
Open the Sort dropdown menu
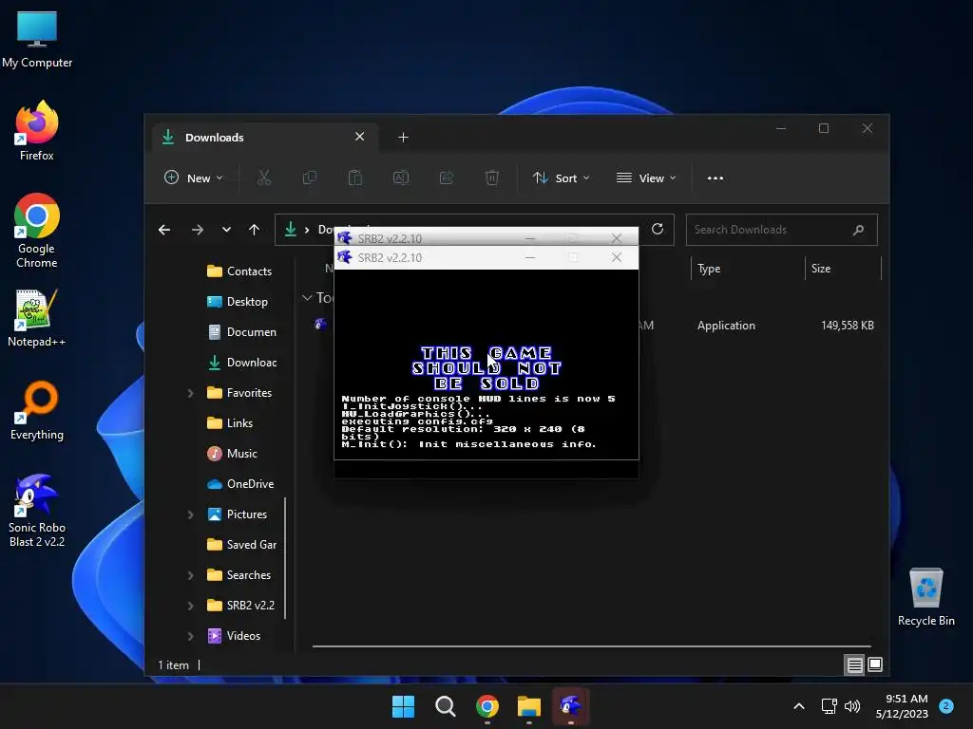coord(561,178)
